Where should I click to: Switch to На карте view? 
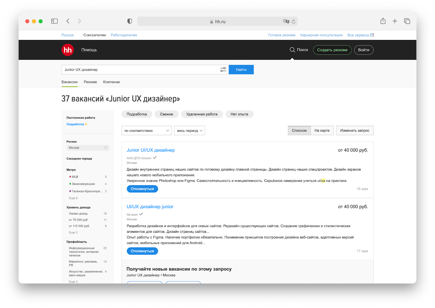pos(322,131)
